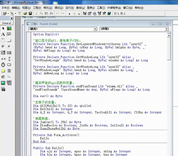
Task: Select the OptionButton control tool
Action: 9,46
